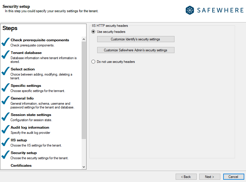Choose Do not use security headers
Screen dimensions: 246x182
click(93, 61)
